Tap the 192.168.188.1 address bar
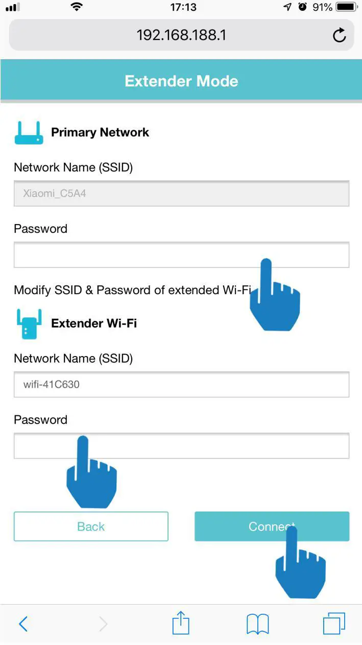Image resolution: width=362 pixels, height=645 pixels. [x=181, y=35]
